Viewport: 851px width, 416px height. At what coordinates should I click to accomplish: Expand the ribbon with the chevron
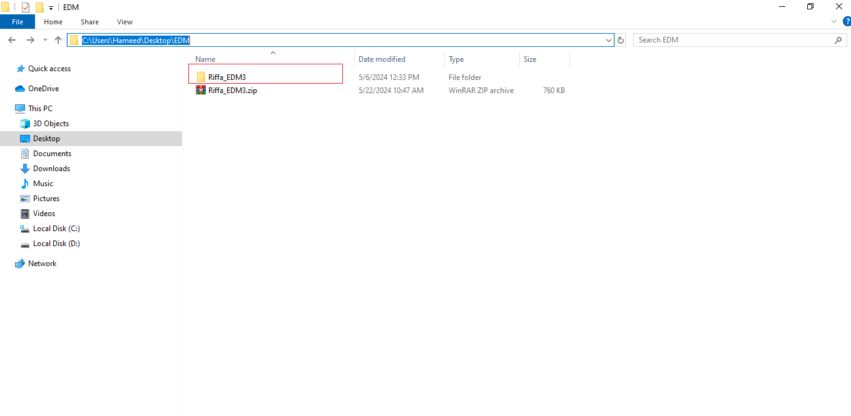pos(834,22)
